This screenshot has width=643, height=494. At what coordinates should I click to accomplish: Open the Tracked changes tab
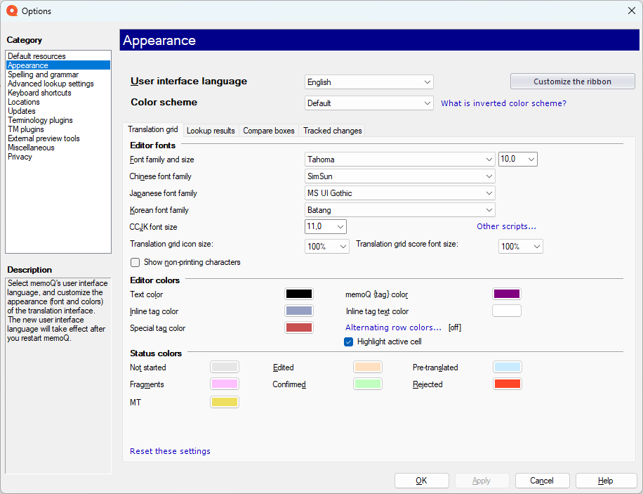332,130
